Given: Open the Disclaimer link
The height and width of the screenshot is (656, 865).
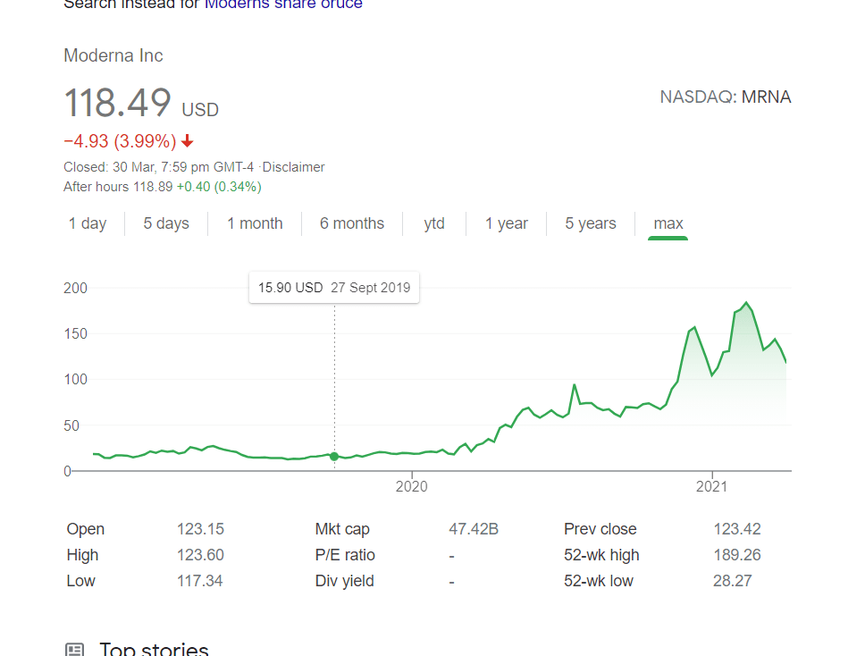Looking at the screenshot, I should point(295,167).
